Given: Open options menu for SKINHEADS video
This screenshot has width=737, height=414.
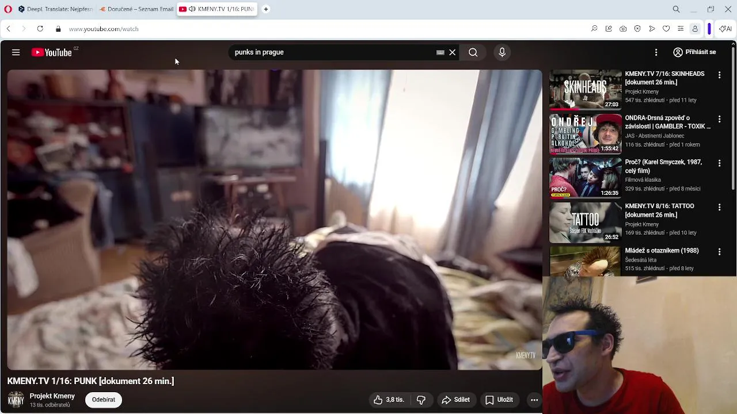Looking at the screenshot, I should [x=719, y=75].
